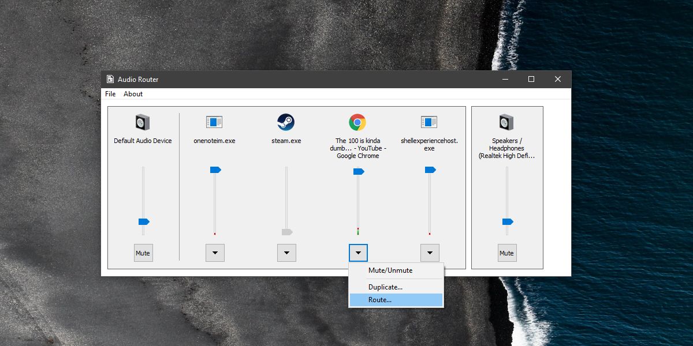The height and width of the screenshot is (346, 693).
Task: Click the shellexperiencehost.exe window icon
Action: (429, 122)
